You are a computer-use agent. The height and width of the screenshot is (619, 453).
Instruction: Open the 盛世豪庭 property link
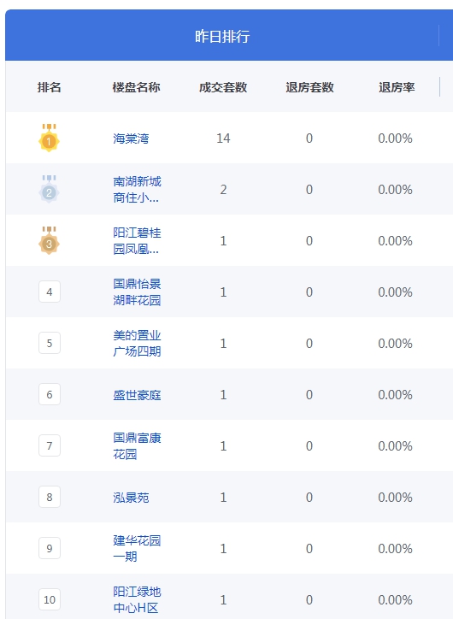pos(137,395)
